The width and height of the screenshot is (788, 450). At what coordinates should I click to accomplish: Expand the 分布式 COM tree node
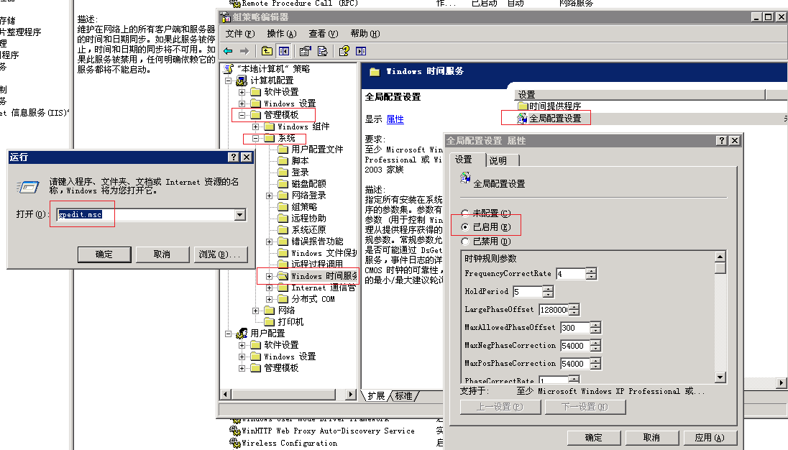[270, 299]
